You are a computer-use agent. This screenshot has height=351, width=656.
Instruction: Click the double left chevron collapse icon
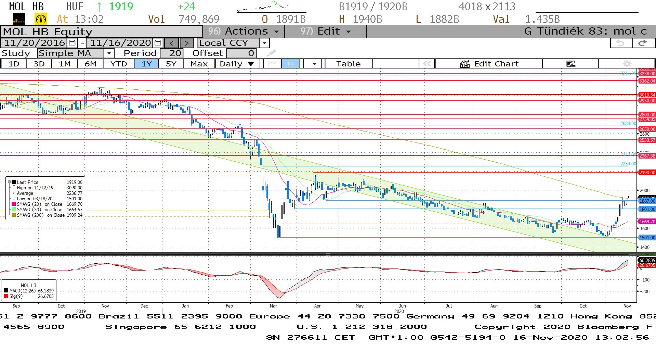tap(427, 64)
